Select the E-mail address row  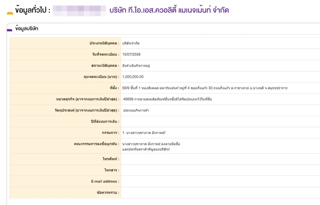[x=175, y=181]
